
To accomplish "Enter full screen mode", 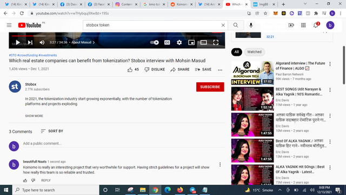I will pyautogui.click(x=216, y=42).
